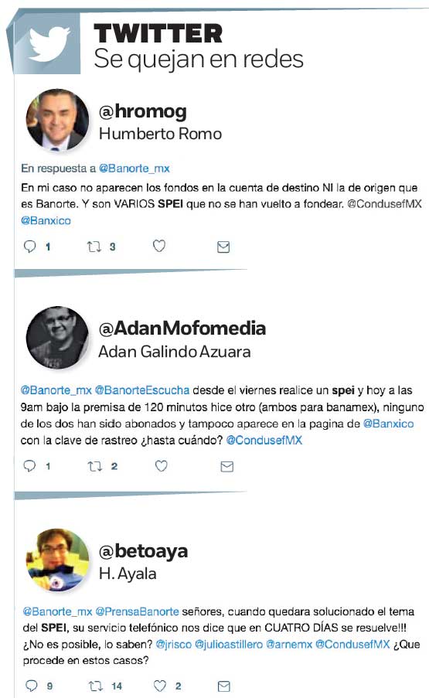Screen dimensions: 429x698
Task: Open envelope icon under @betoaya tweet
Action: (x=224, y=686)
